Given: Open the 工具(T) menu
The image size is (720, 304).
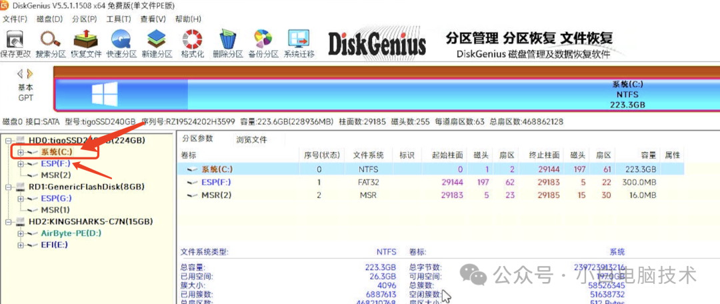Looking at the screenshot, I should 119,19.
